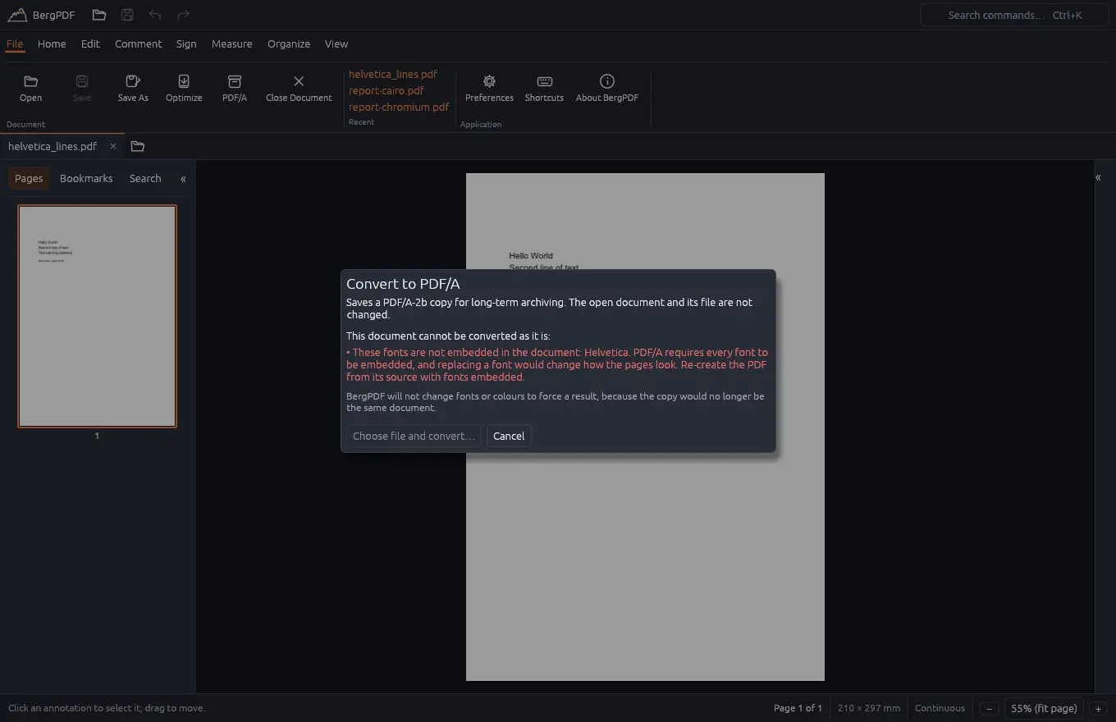Select the File ribbon tab
This screenshot has width=1116, height=722.
coord(15,43)
